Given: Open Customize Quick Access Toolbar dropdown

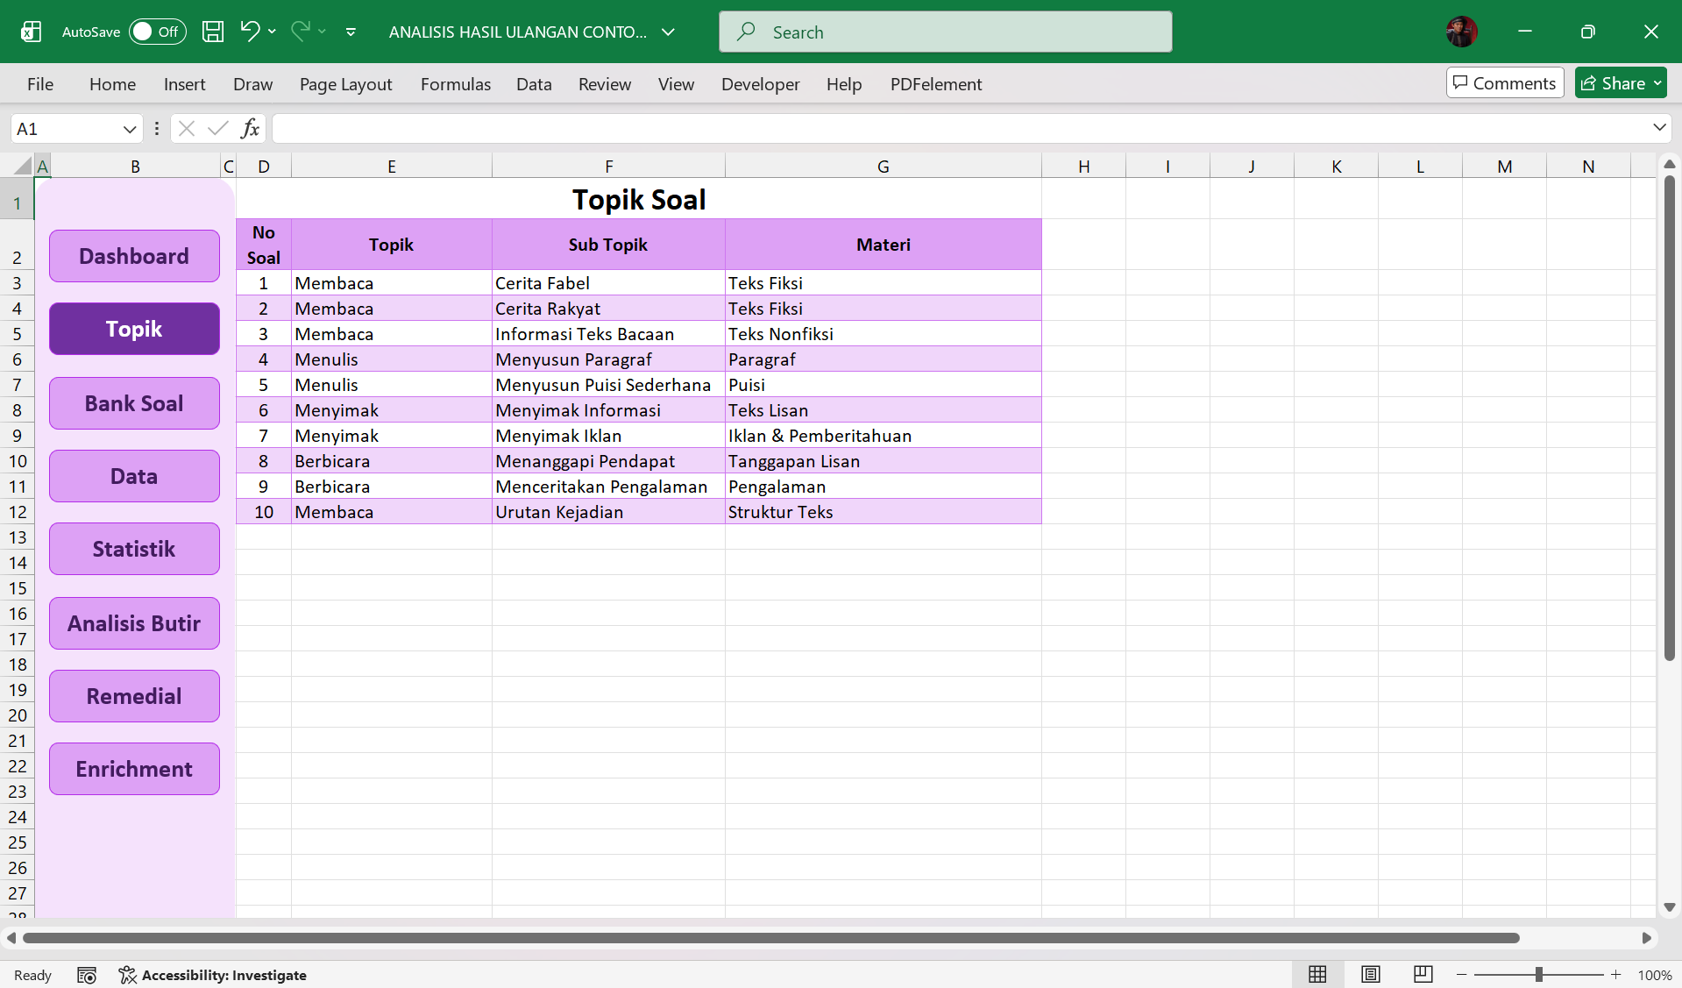Looking at the screenshot, I should (351, 32).
